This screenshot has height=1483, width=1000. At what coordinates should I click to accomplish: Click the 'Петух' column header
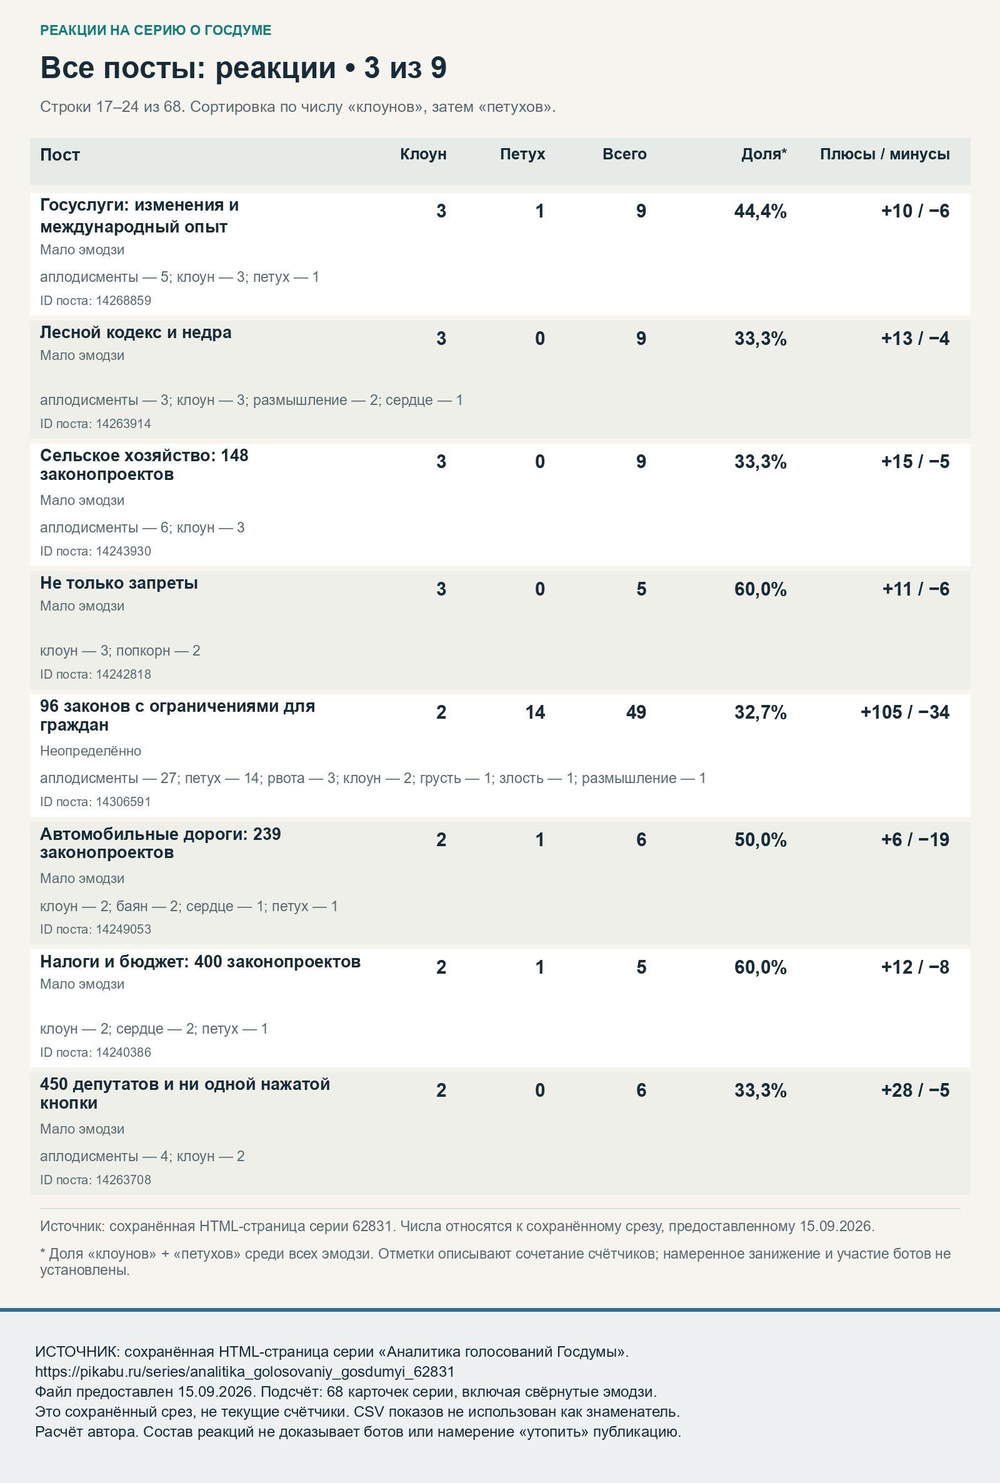[x=522, y=154]
